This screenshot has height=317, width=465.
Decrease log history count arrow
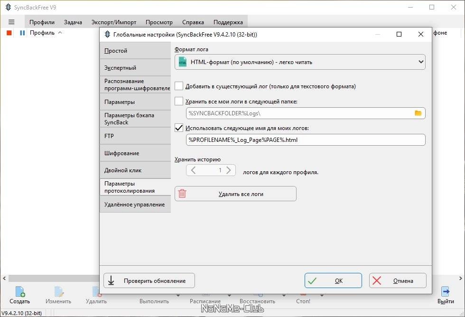pos(194,170)
